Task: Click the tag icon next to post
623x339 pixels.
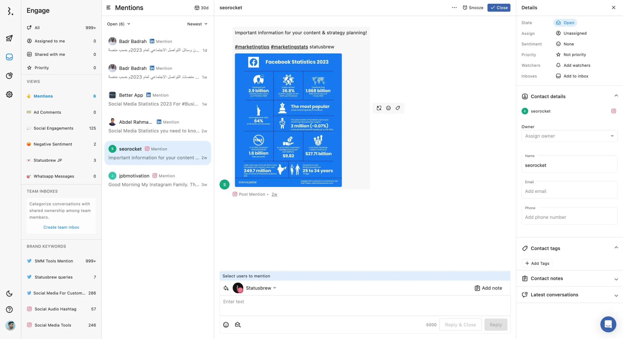Action: (398, 108)
